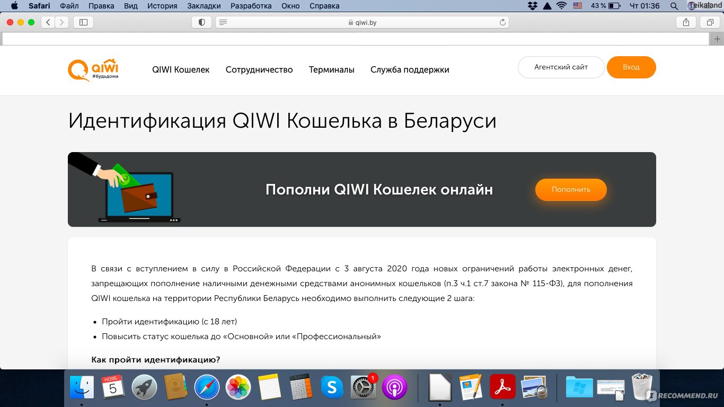Click the heading Идентификация QIWI Кошелька в Беларуси

pyautogui.click(x=282, y=121)
